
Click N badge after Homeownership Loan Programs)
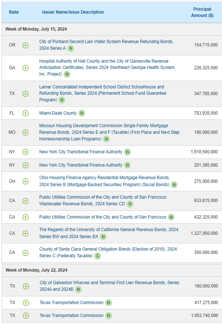(x=106, y=139)
